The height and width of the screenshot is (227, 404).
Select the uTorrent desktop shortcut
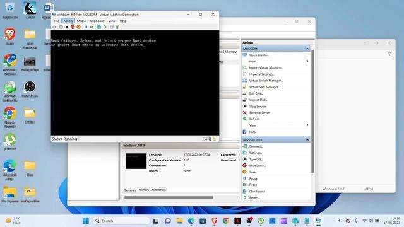(10, 142)
